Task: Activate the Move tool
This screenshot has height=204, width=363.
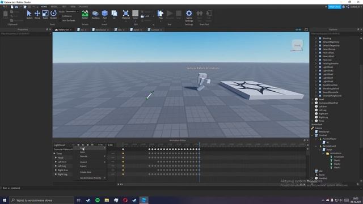Action: [37, 14]
